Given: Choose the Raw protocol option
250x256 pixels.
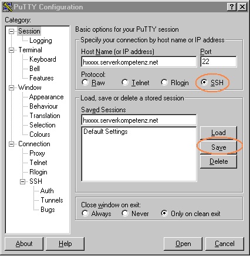Looking at the screenshot, I should pyautogui.click(x=85, y=82).
